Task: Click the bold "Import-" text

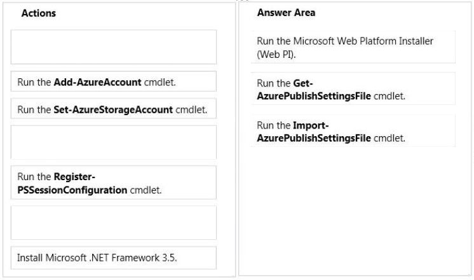Action: [x=311, y=125]
